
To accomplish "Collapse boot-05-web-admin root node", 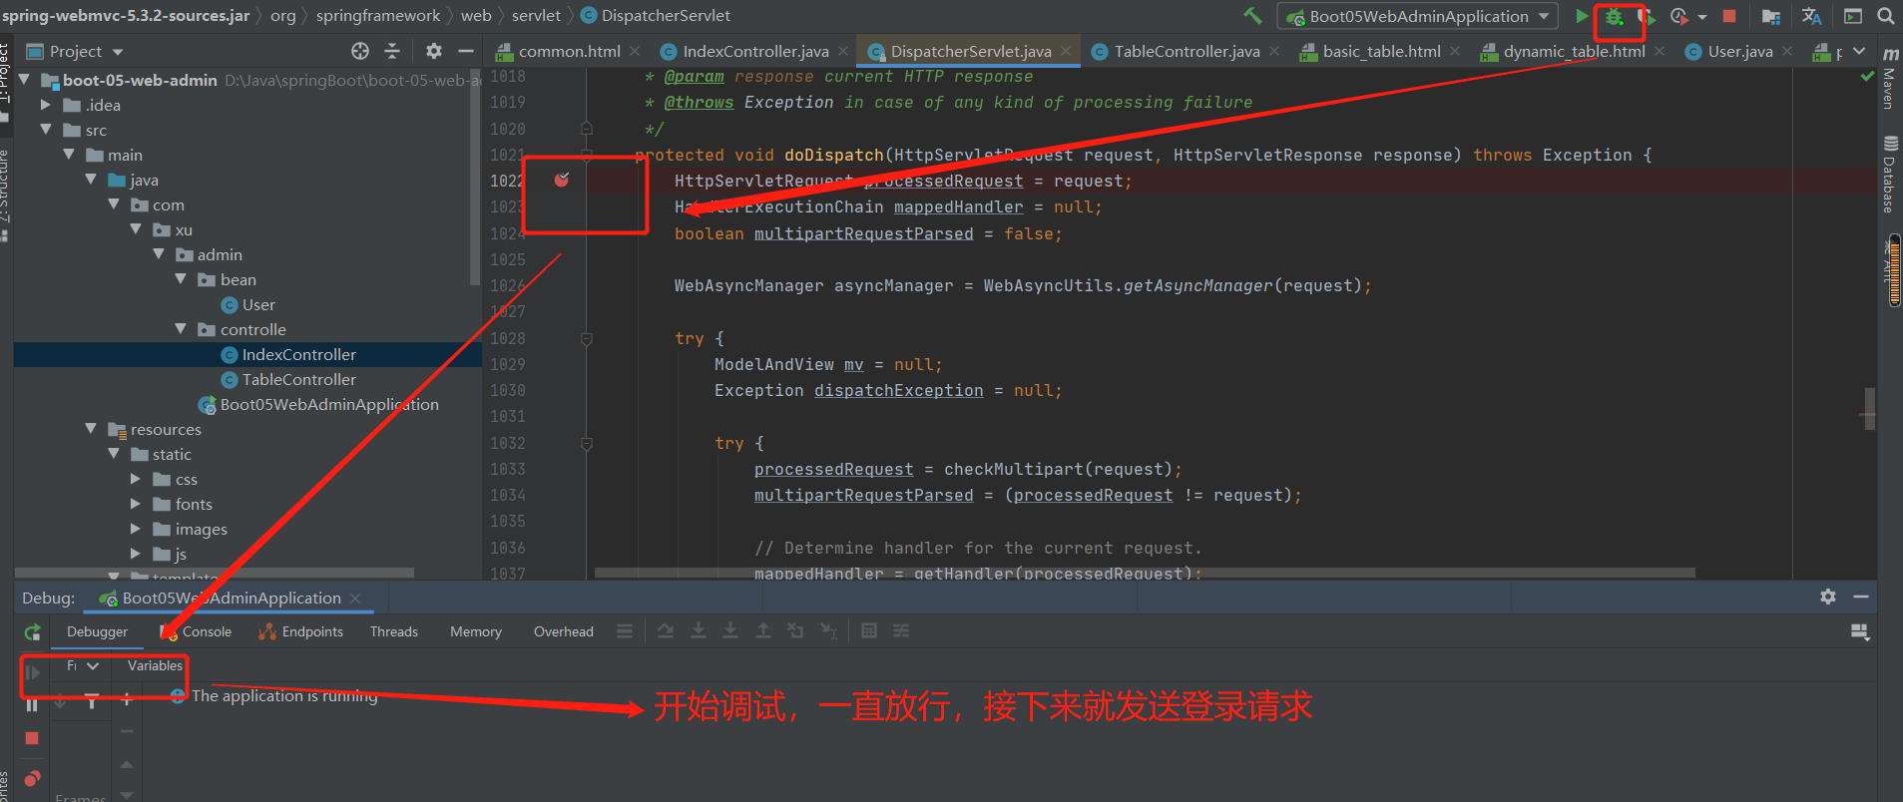I will point(24,80).
